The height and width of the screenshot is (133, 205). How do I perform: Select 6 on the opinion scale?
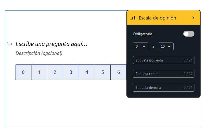click(118, 72)
